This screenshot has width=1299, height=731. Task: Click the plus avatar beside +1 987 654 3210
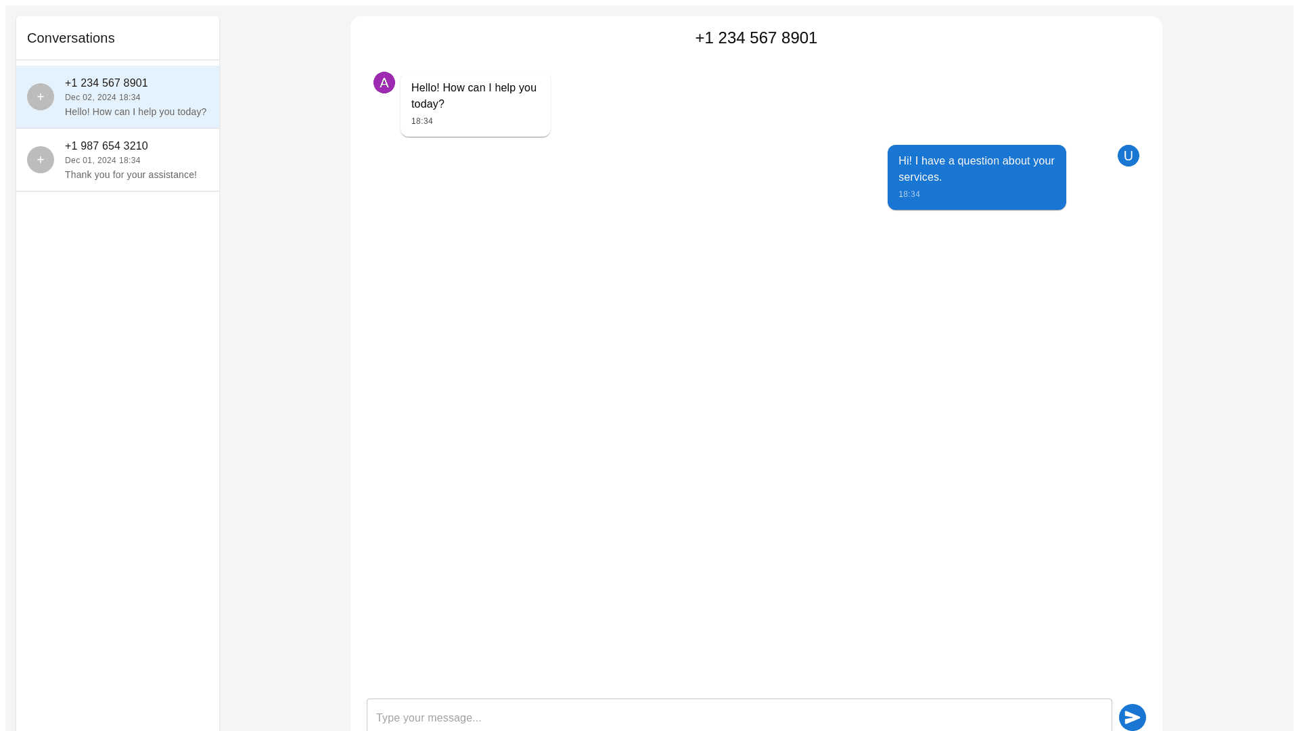(x=41, y=160)
